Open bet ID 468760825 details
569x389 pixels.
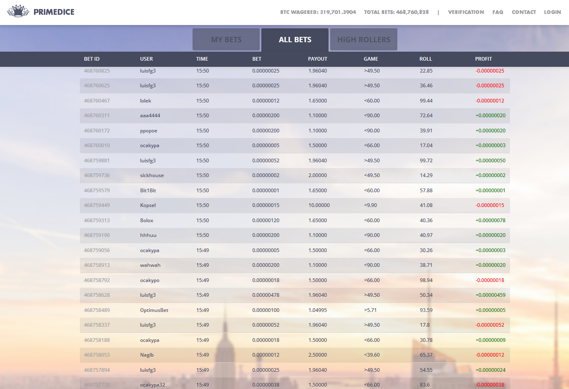click(97, 71)
